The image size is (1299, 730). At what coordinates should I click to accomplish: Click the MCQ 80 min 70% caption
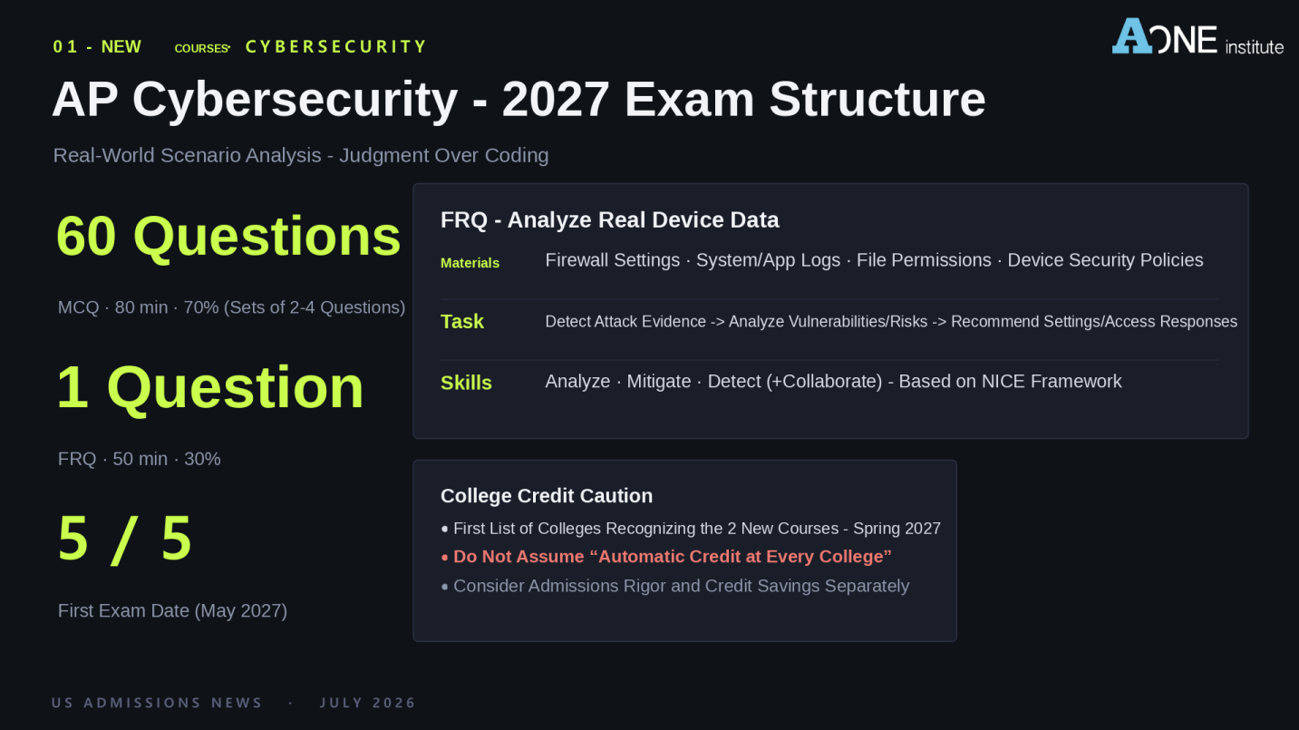click(231, 307)
